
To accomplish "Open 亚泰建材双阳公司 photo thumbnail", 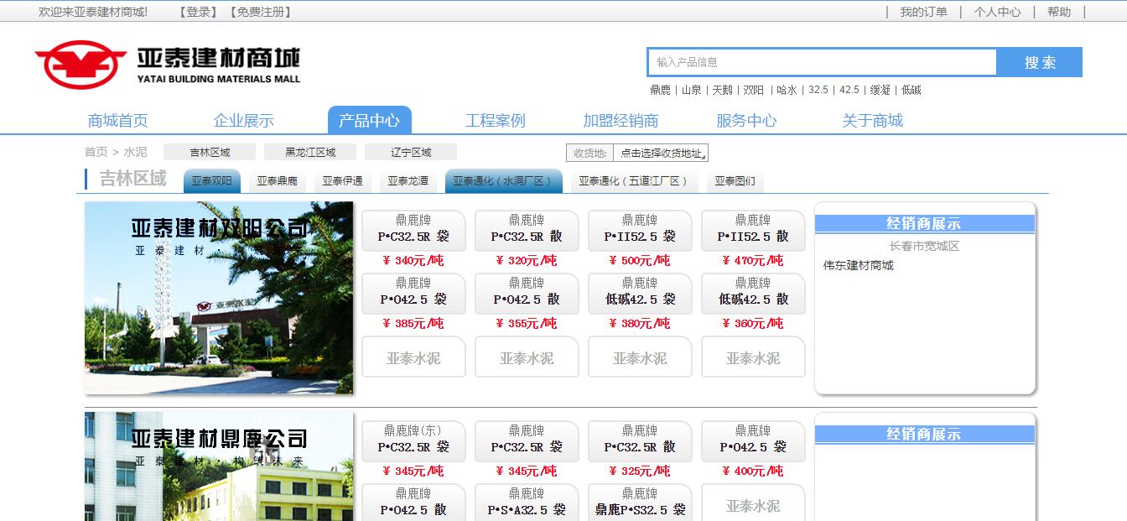I will (x=219, y=298).
